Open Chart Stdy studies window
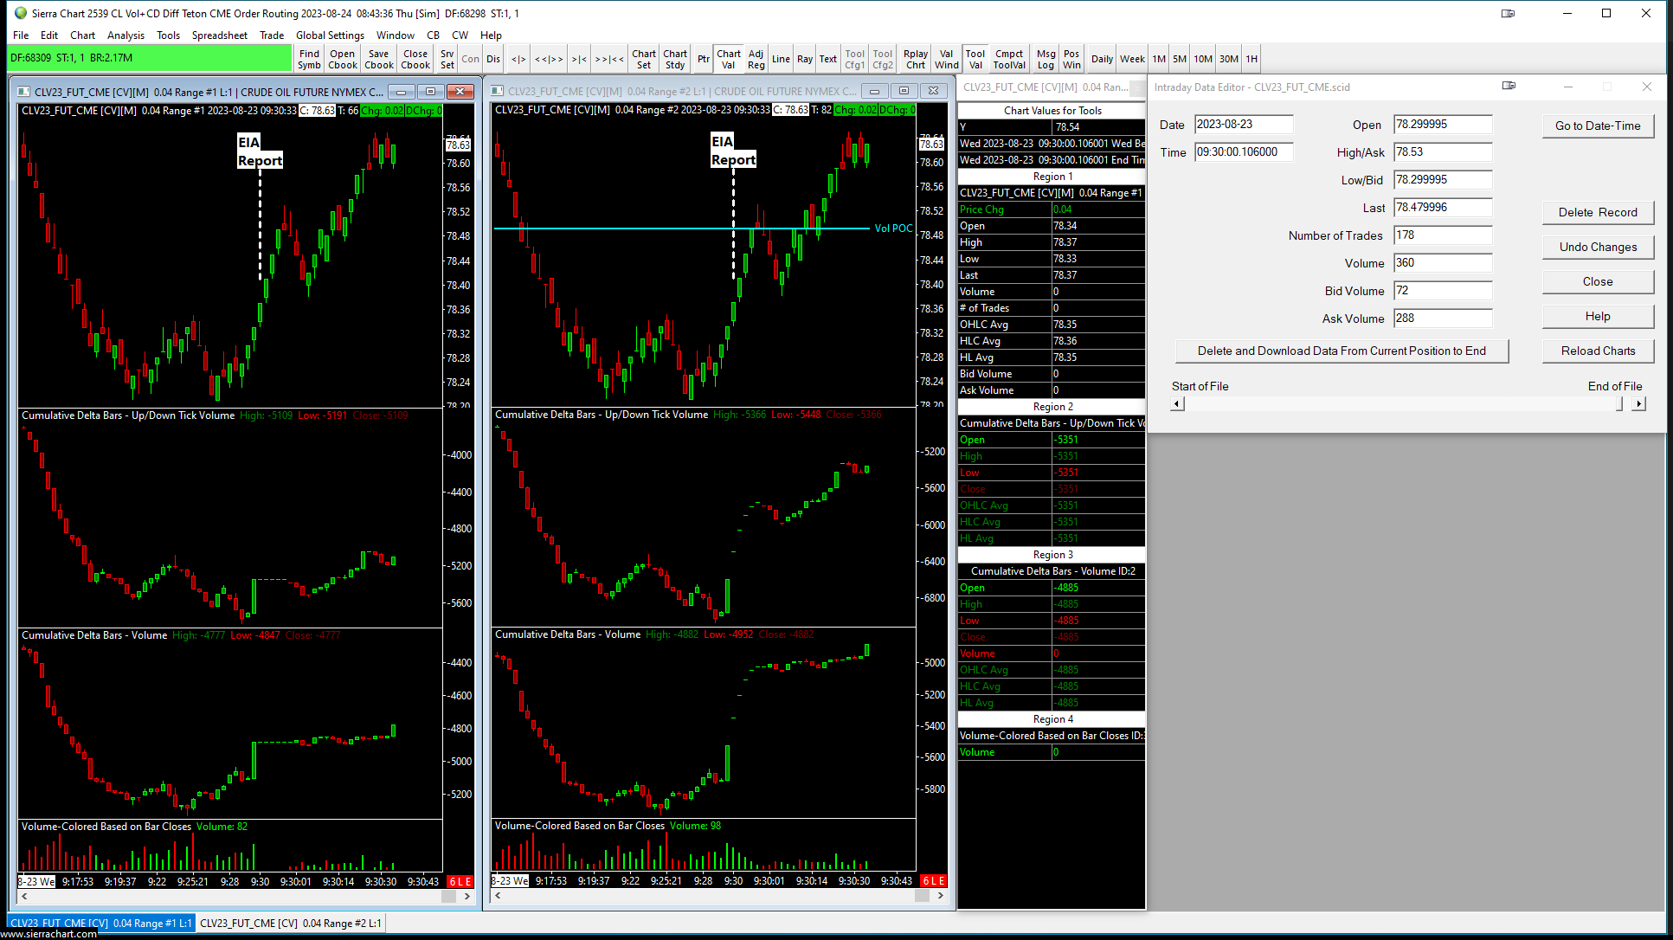 (x=675, y=59)
